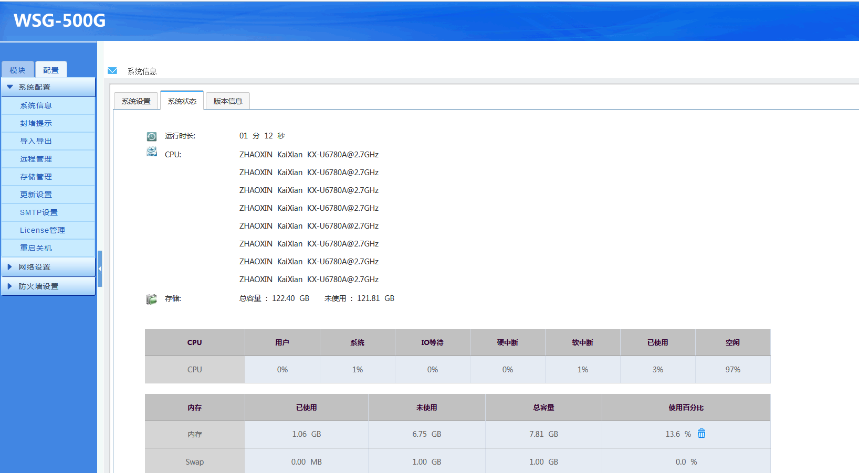Viewport: 859px width, 473px height.
Task: Select the 系统状态 tab
Action: (x=182, y=101)
